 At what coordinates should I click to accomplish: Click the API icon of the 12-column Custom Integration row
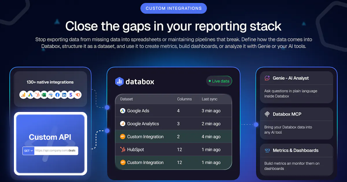coord(123,162)
